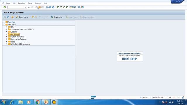Screen dimensions: 187x105
Task: Expand the Office folder node
Action: click(x=7, y=27)
